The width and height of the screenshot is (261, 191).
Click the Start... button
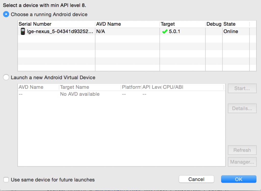[x=242, y=89]
